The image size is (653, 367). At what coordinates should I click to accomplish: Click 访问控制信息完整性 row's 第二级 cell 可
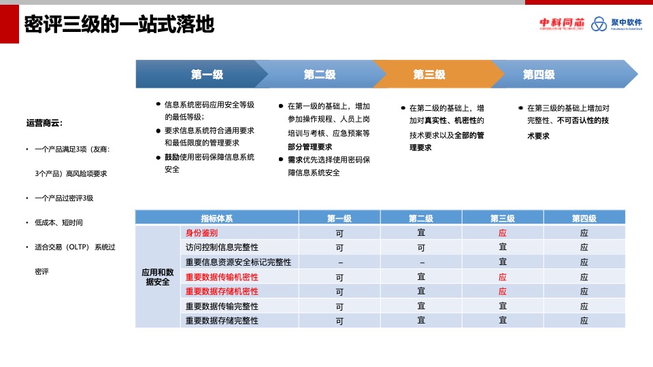(421, 248)
